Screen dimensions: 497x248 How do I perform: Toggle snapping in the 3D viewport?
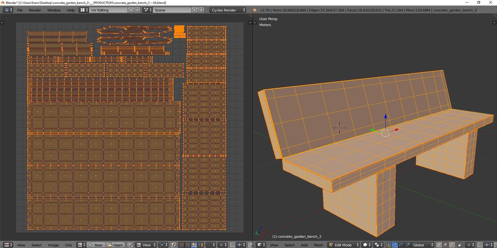[480, 245]
